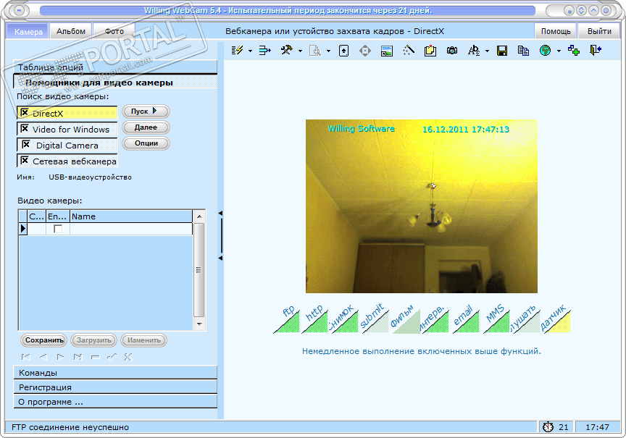
Task: Click the landscape picture icon in toolbar
Action: [x=387, y=51]
